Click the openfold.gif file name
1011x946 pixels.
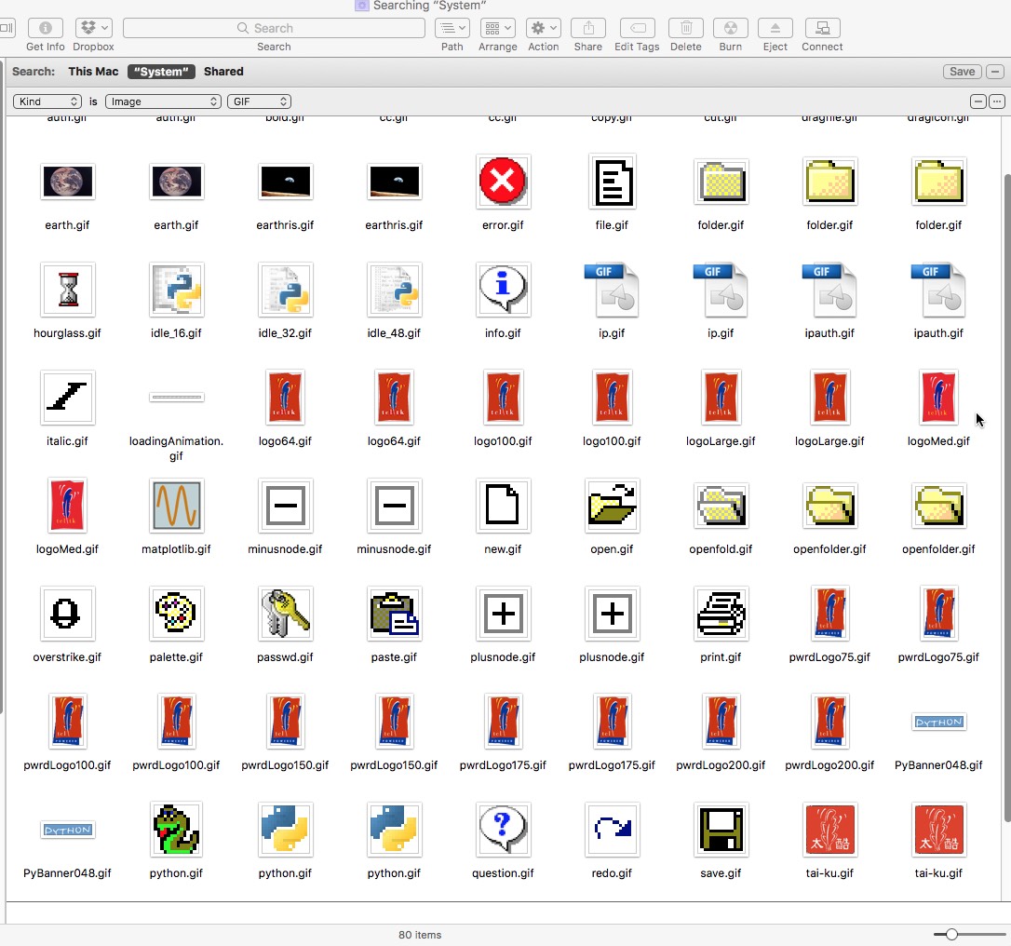(x=721, y=548)
